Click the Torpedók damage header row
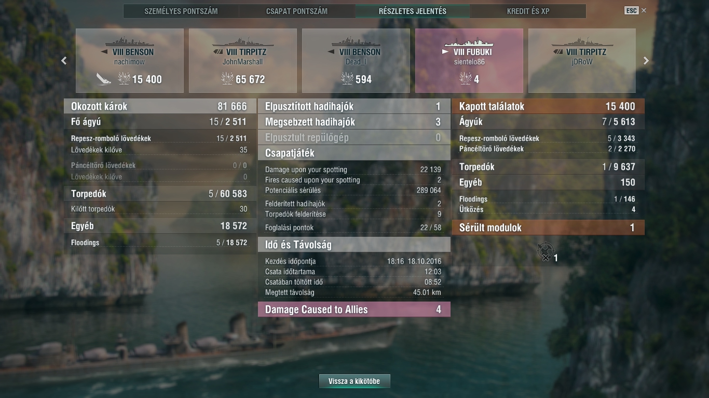 coord(160,194)
